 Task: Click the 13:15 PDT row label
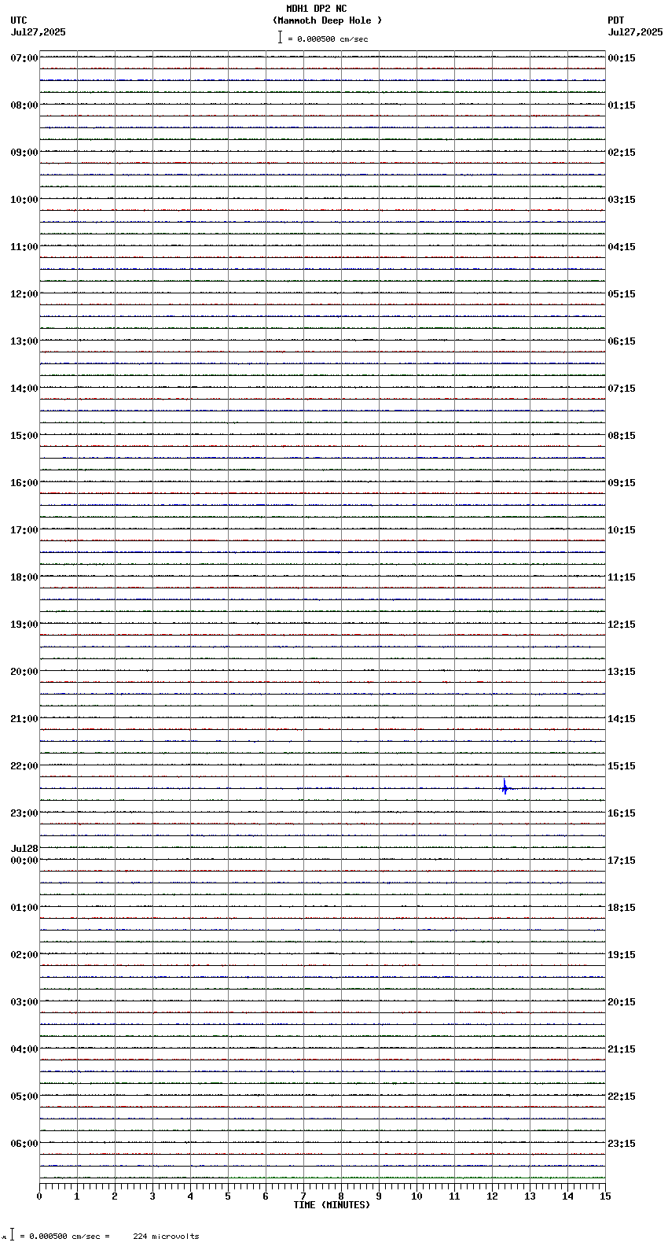coord(622,672)
